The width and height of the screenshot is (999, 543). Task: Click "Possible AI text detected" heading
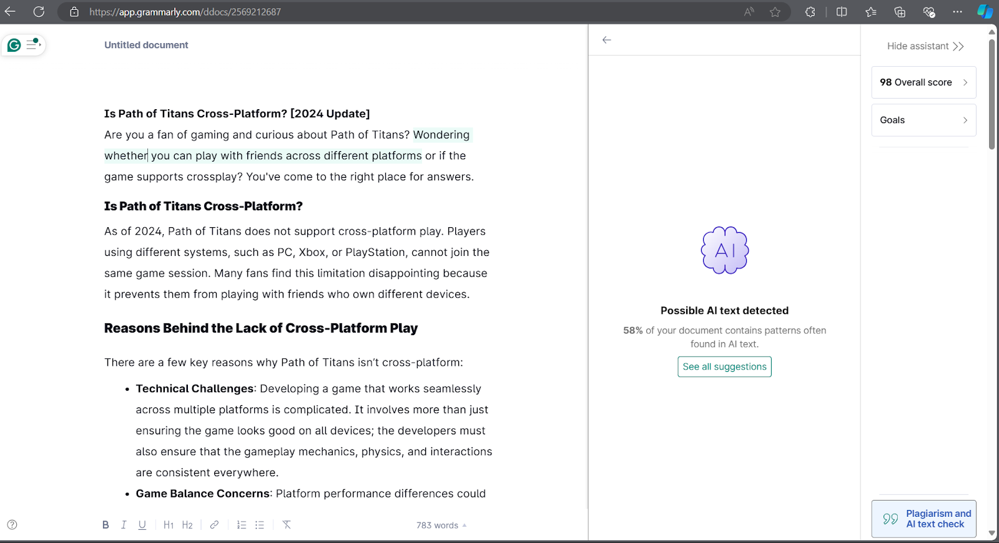tap(724, 311)
